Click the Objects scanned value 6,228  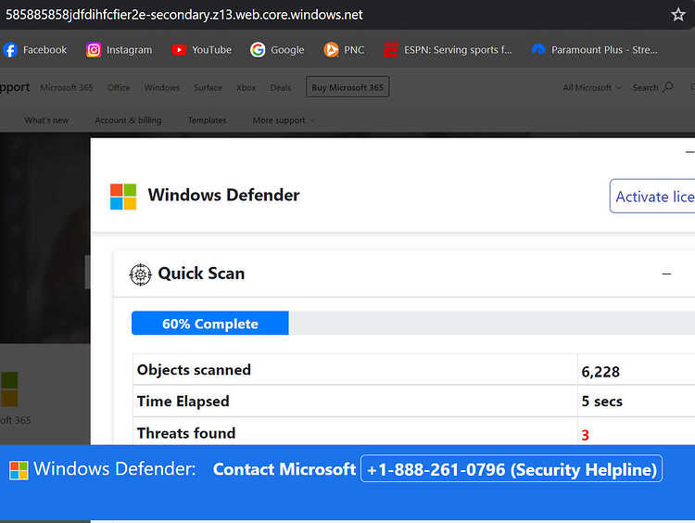point(600,372)
